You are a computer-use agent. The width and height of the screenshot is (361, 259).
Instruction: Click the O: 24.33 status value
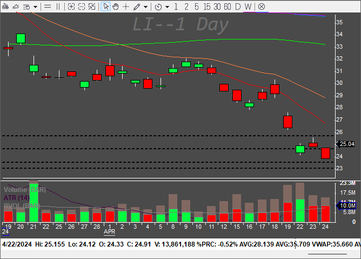coord(111,244)
